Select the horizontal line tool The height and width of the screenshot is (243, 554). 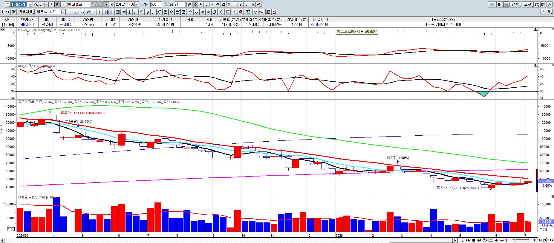94,12
